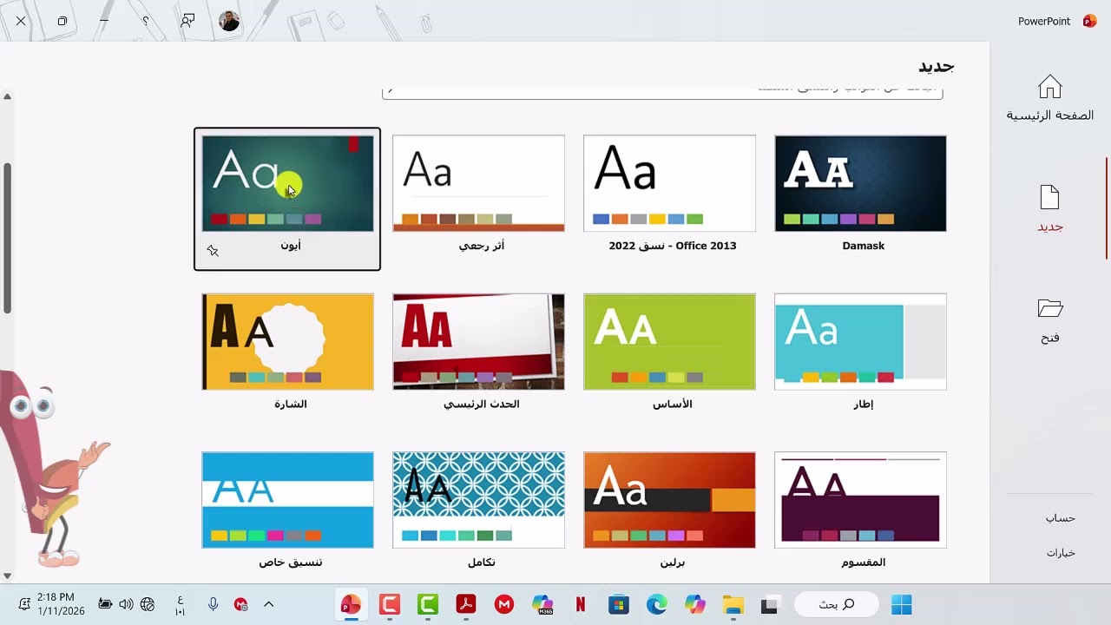This screenshot has width=1111, height=625.
Task: Click the microphone icon in system tray
Action: (213, 604)
